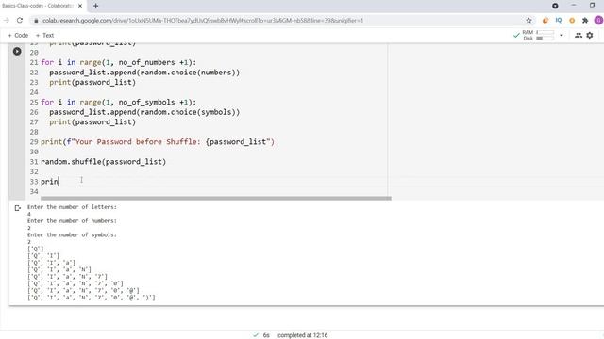
Task: Open the IQ browser extension
Action: point(559,21)
